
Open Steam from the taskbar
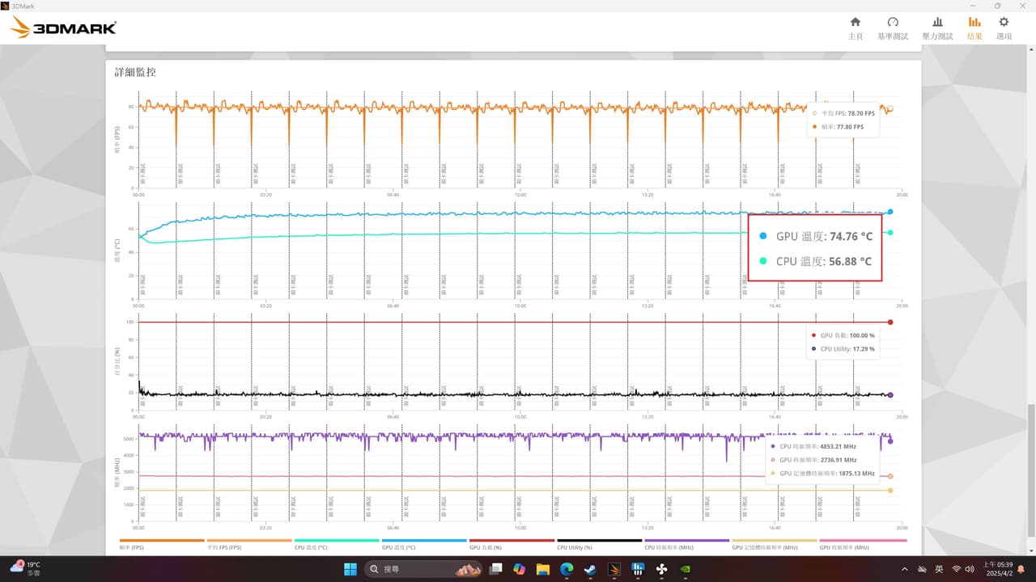point(590,569)
